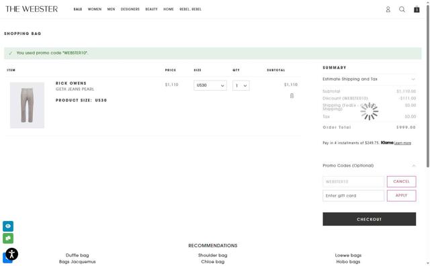Click the promo code success message
The width and height of the screenshot is (430, 266).
tap(213, 53)
